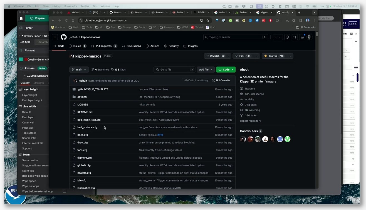
Task: View 4 Branches link
Action: (x=100, y=69)
